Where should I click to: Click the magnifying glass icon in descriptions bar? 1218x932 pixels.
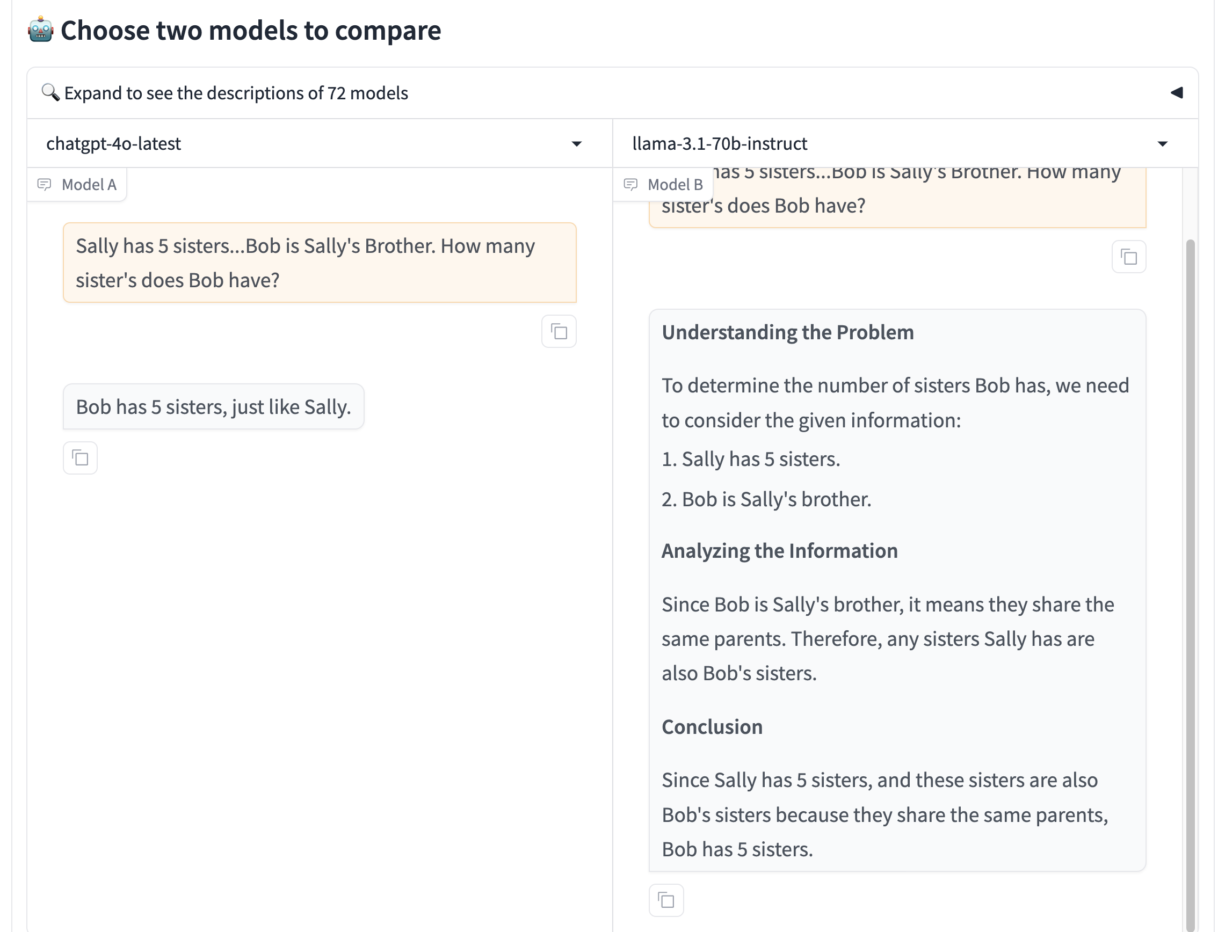[50, 92]
